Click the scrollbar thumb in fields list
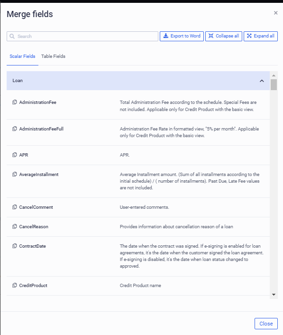Viewport: 283px width, 335px height. pyautogui.click(x=274, y=84)
